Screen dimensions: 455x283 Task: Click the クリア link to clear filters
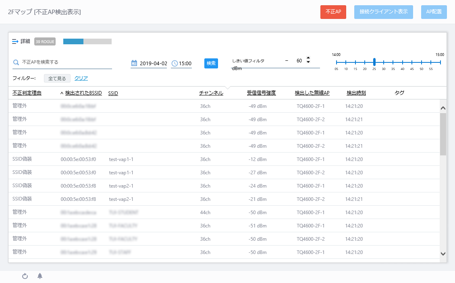coord(81,78)
